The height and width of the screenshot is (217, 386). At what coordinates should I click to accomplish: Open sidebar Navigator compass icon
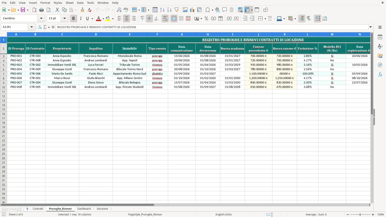click(x=380, y=65)
